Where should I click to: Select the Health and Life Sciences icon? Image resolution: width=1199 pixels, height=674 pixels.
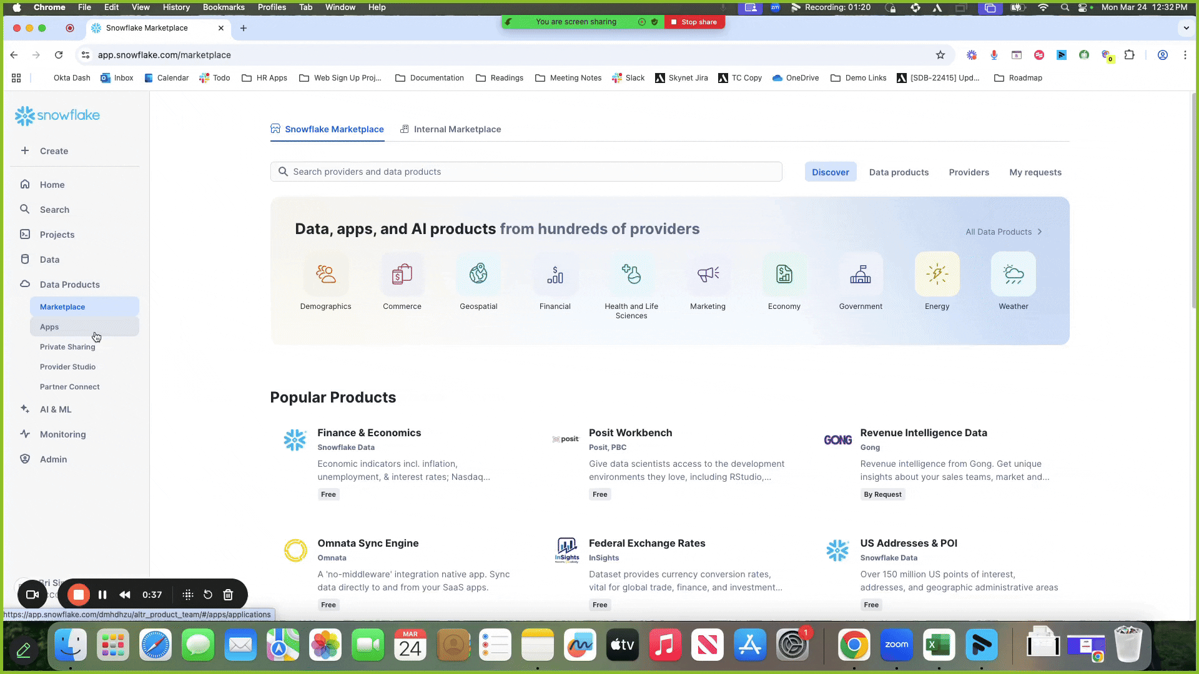click(x=631, y=274)
